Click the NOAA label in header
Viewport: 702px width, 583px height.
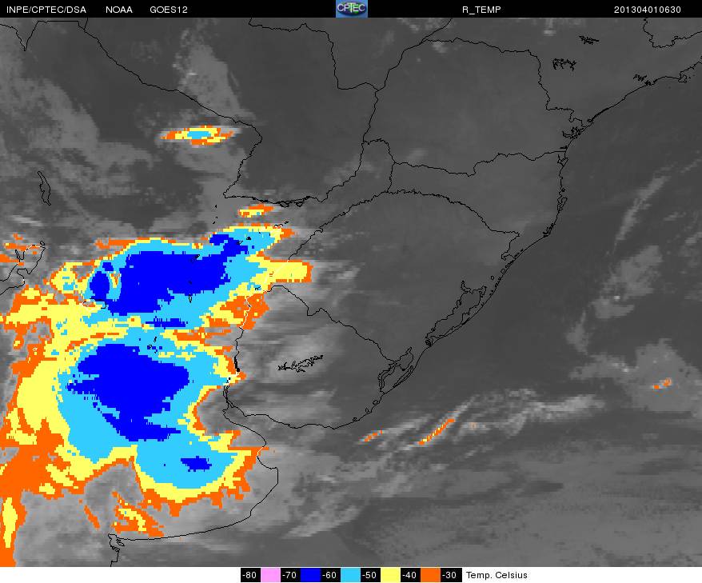(119, 10)
